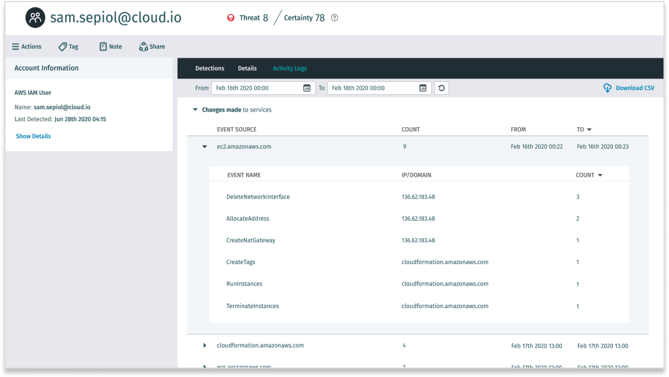Click the user avatar icon in the header
The image size is (669, 377).
[35, 18]
